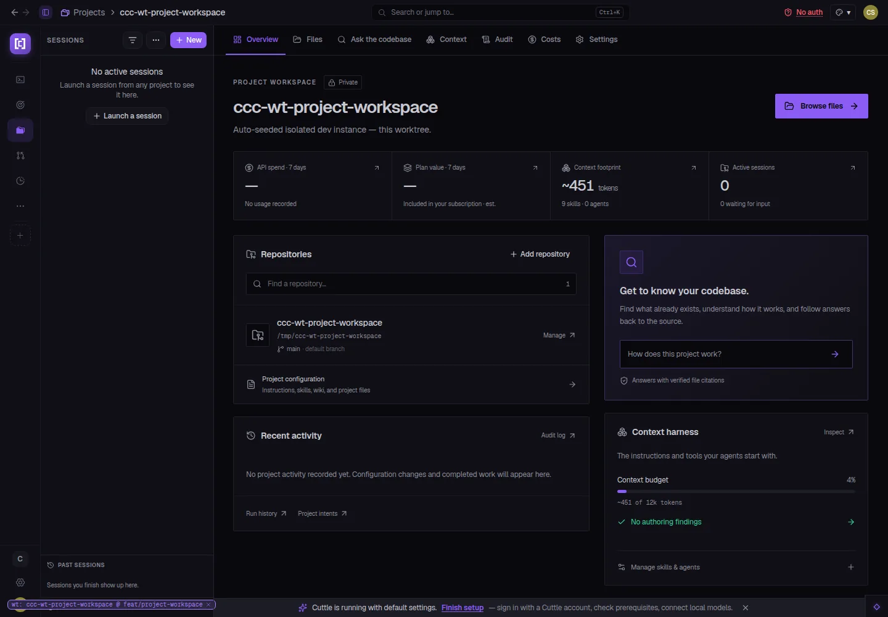The width and height of the screenshot is (888, 617).
Task: Open the gear settings icon at rail bottom
Action: click(x=20, y=582)
